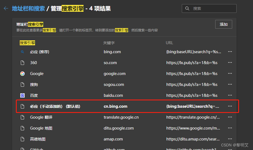
Task: Click the URL of the 必应 (推荐) row
Action: tap(194, 52)
